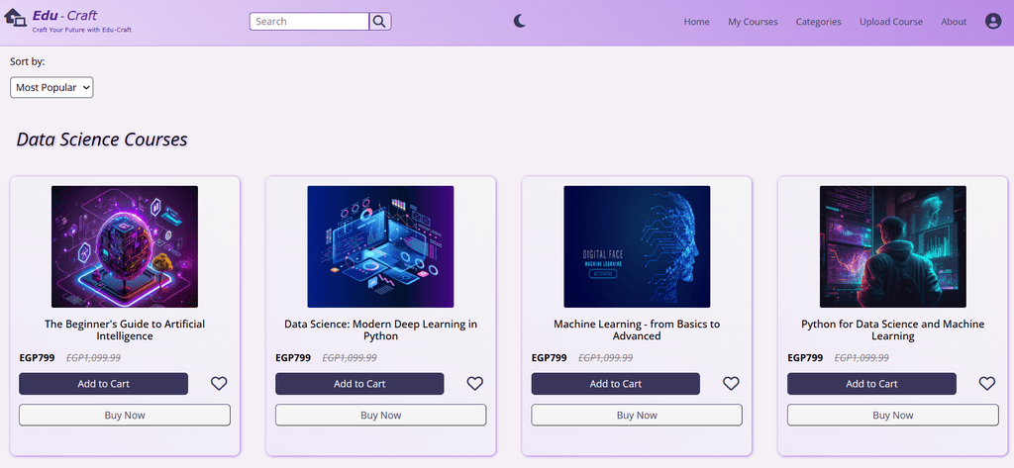Image resolution: width=1014 pixels, height=468 pixels.
Task: Select Upload Course in the navbar
Action: pos(891,22)
